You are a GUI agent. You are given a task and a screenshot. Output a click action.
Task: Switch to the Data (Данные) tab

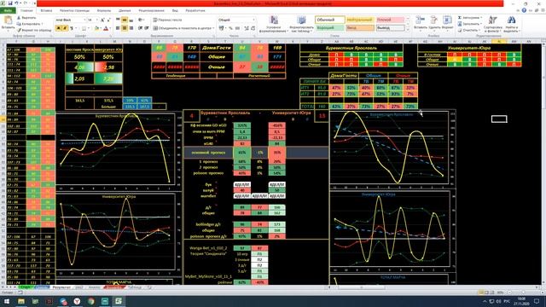(x=125, y=11)
